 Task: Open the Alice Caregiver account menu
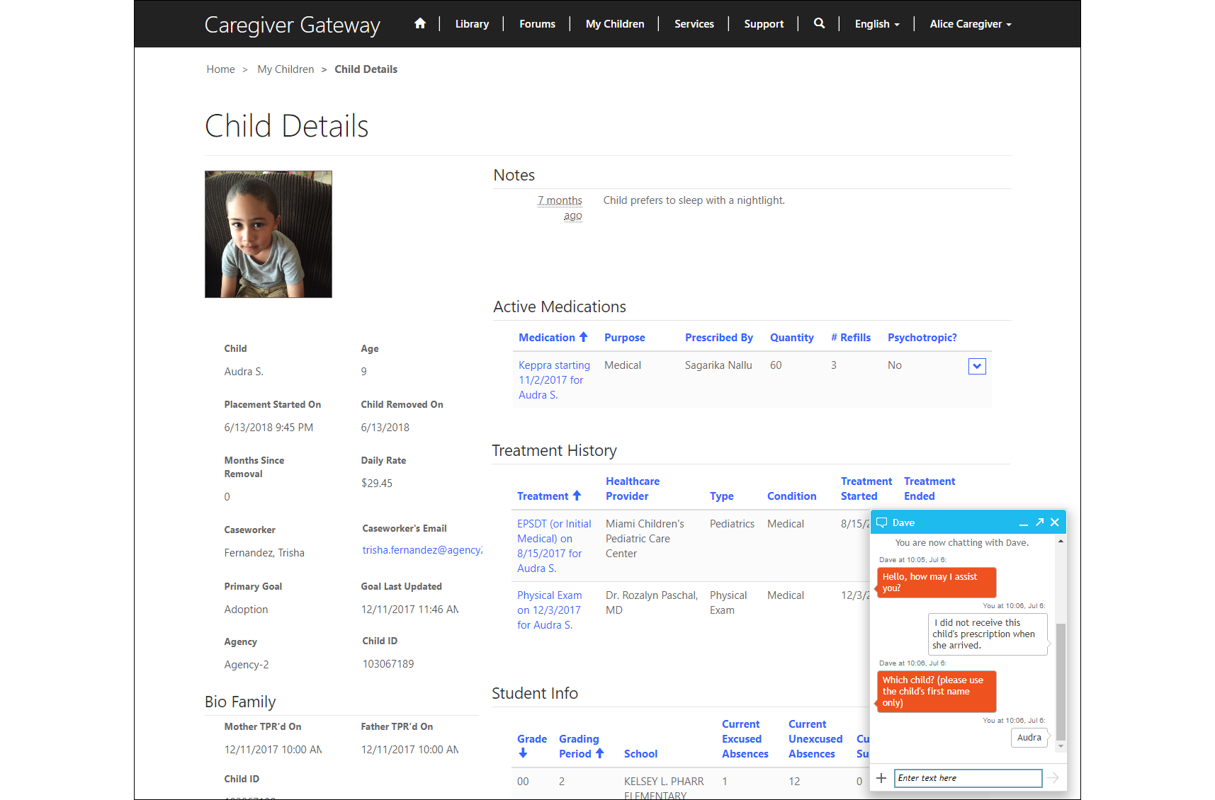[971, 24]
